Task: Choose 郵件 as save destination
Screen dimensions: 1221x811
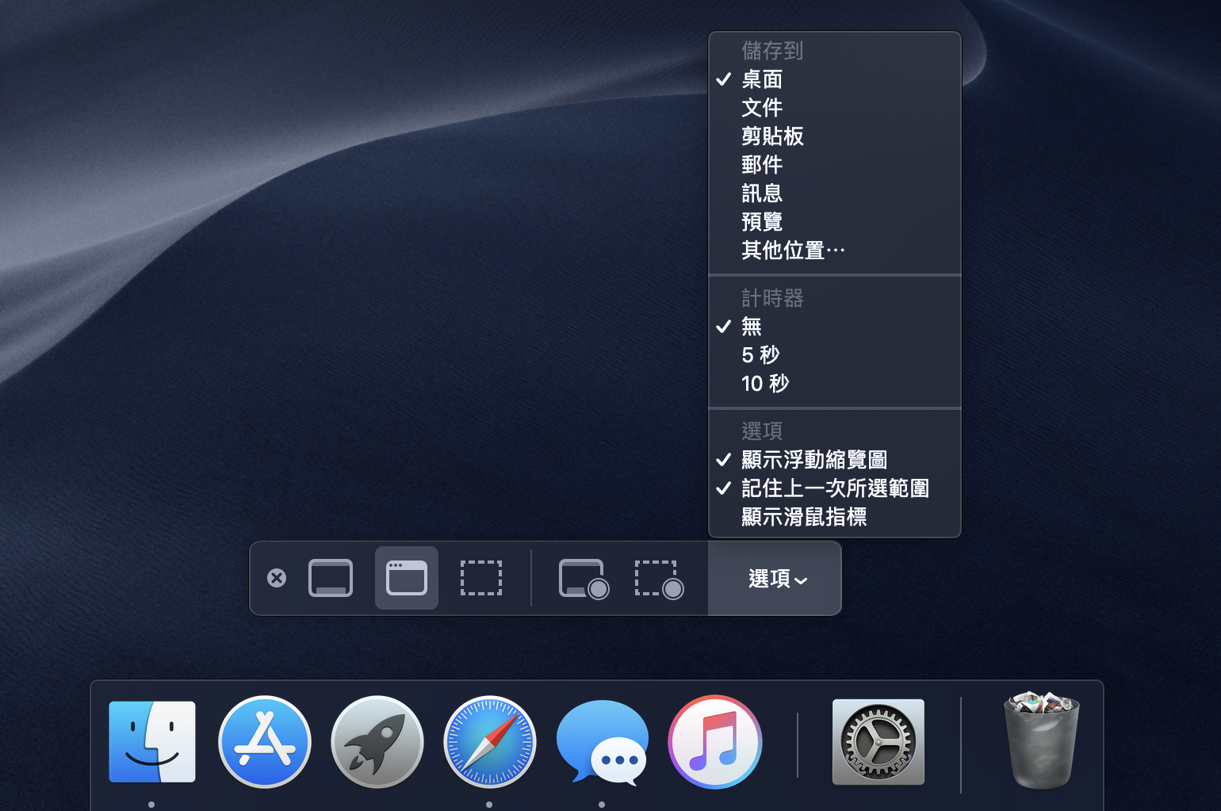Action: coord(835,165)
